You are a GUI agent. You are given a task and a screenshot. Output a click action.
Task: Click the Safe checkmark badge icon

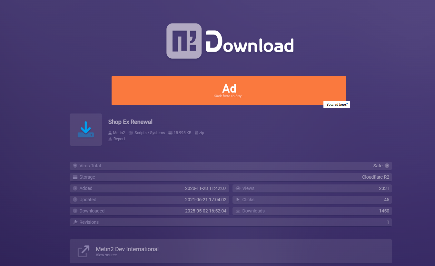[387, 166]
